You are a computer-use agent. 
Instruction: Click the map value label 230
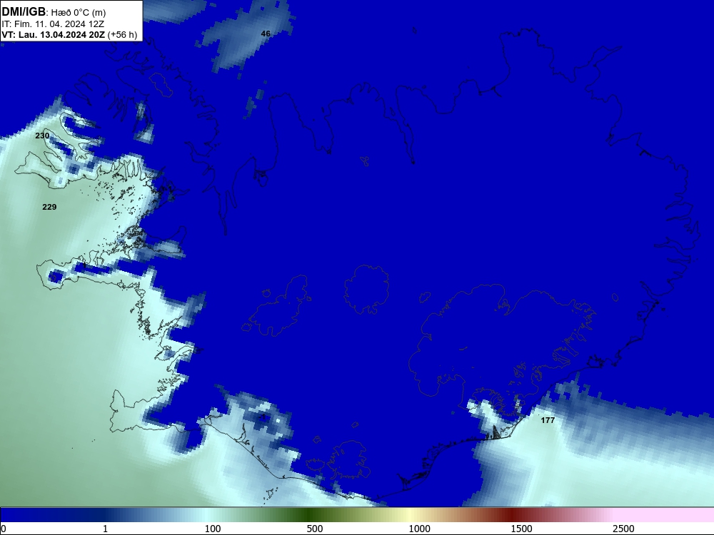pos(42,136)
